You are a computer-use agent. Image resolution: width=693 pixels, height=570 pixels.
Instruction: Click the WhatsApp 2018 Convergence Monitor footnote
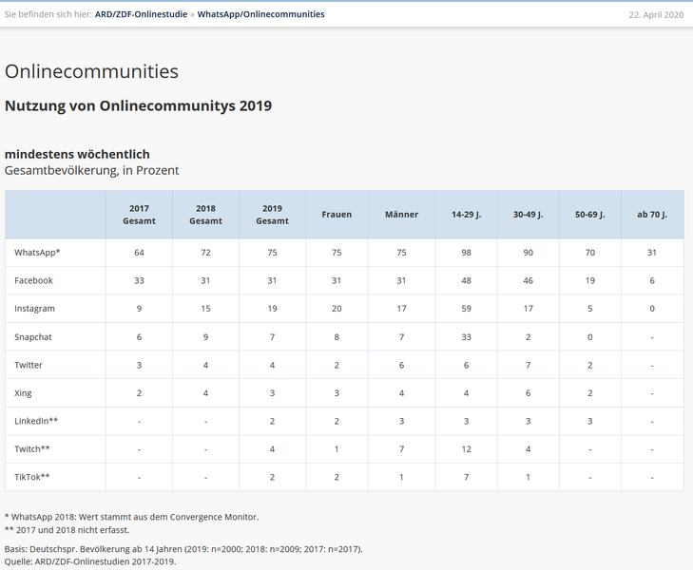[132, 517]
